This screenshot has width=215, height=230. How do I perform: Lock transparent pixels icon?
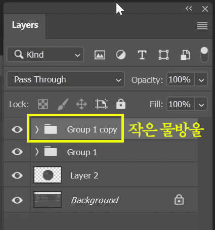(43, 104)
